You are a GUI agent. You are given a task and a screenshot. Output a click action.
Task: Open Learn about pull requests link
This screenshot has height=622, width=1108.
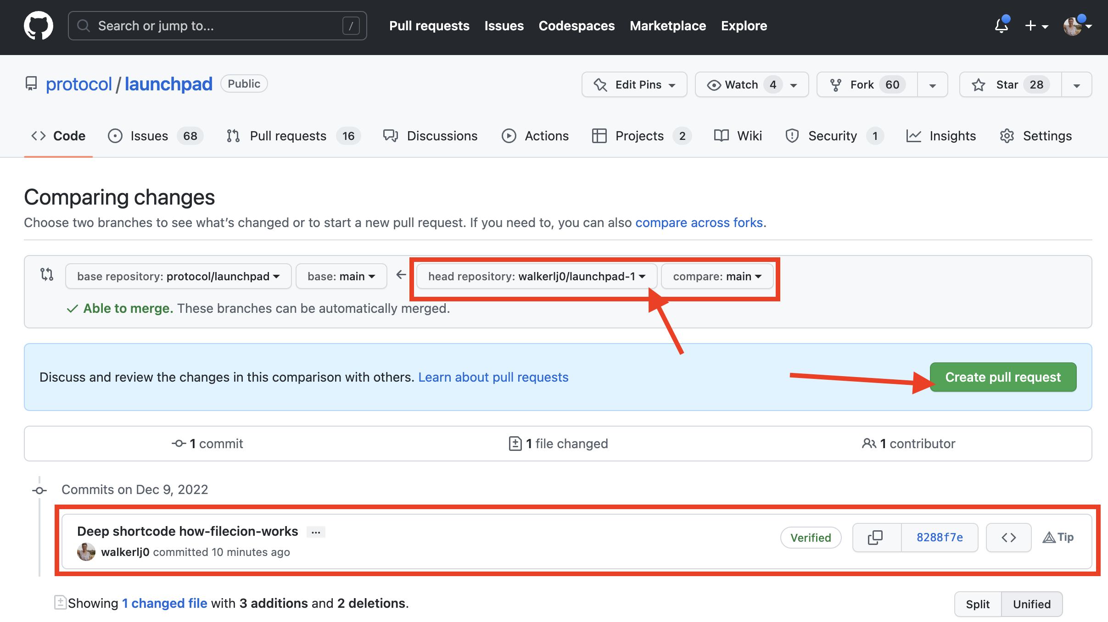[493, 377]
